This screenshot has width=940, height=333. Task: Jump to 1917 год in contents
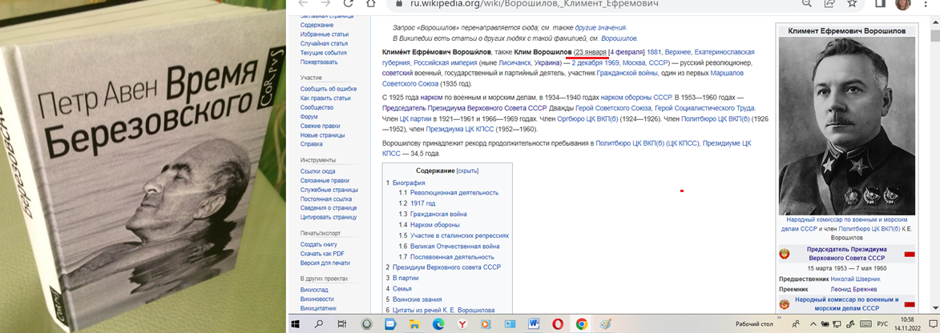422,203
